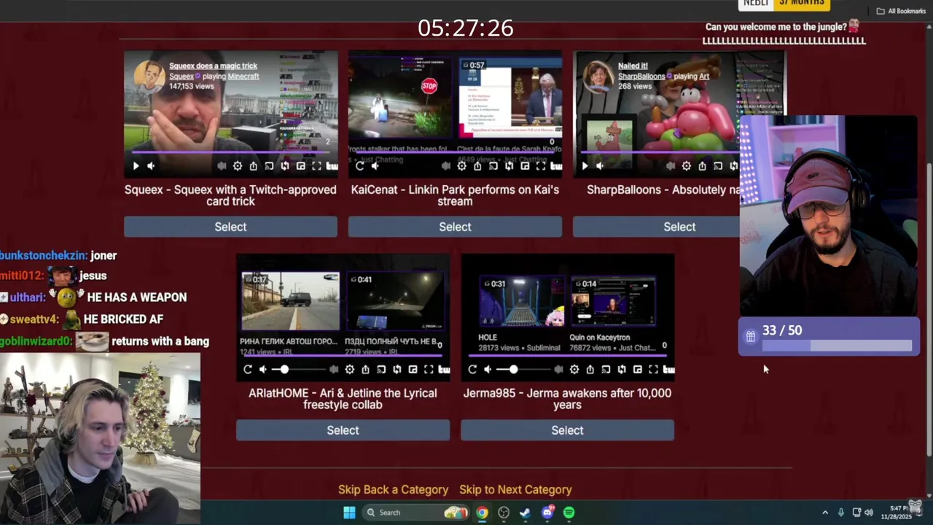Click recommended clip thumbnail with stop sign
The height and width of the screenshot is (525, 933).
tap(401, 98)
